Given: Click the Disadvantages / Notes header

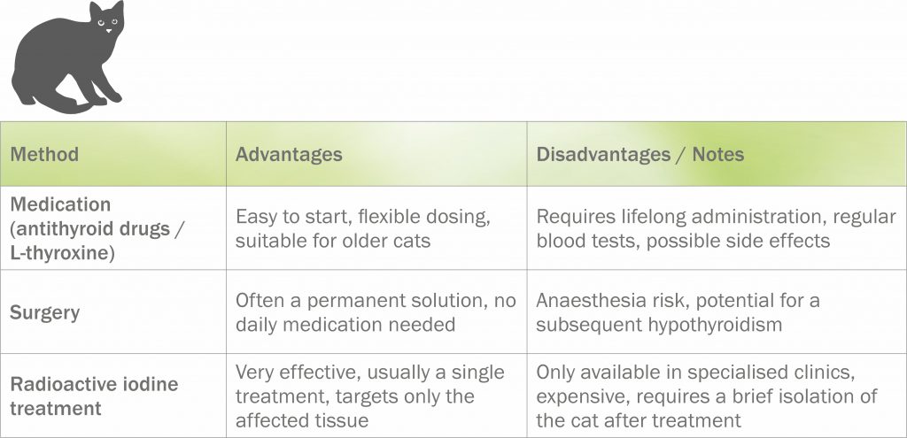Looking at the screenshot, I should pos(640,154).
